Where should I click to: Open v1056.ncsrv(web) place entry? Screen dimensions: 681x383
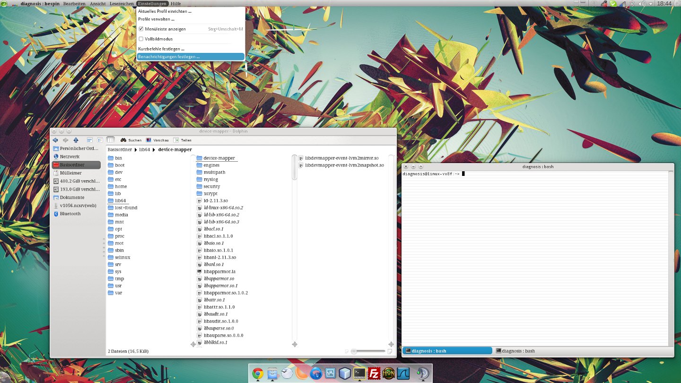pyautogui.click(x=76, y=206)
